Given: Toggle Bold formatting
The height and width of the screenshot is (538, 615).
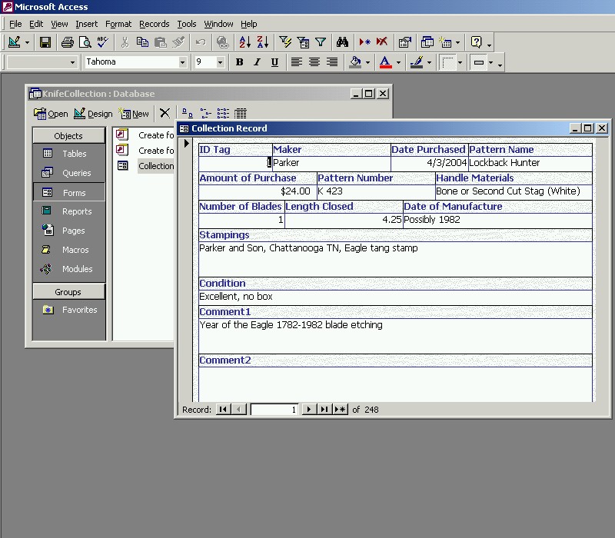Looking at the screenshot, I should (x=239, y=62).
